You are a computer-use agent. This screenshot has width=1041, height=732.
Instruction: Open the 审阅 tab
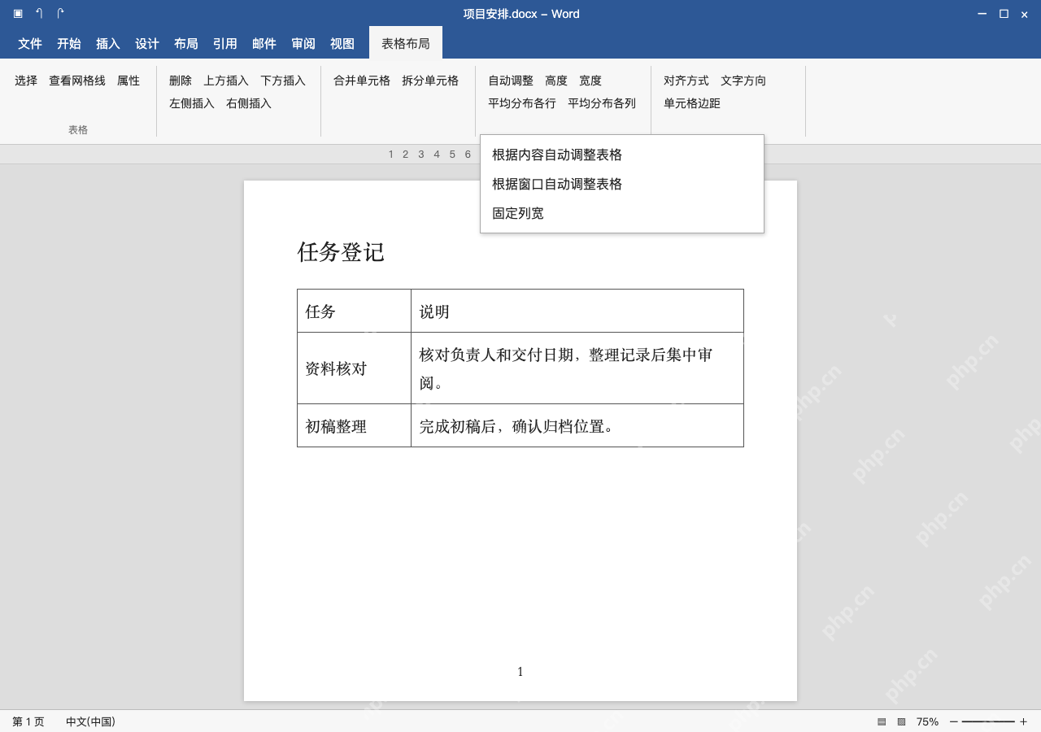coord(303,43)
